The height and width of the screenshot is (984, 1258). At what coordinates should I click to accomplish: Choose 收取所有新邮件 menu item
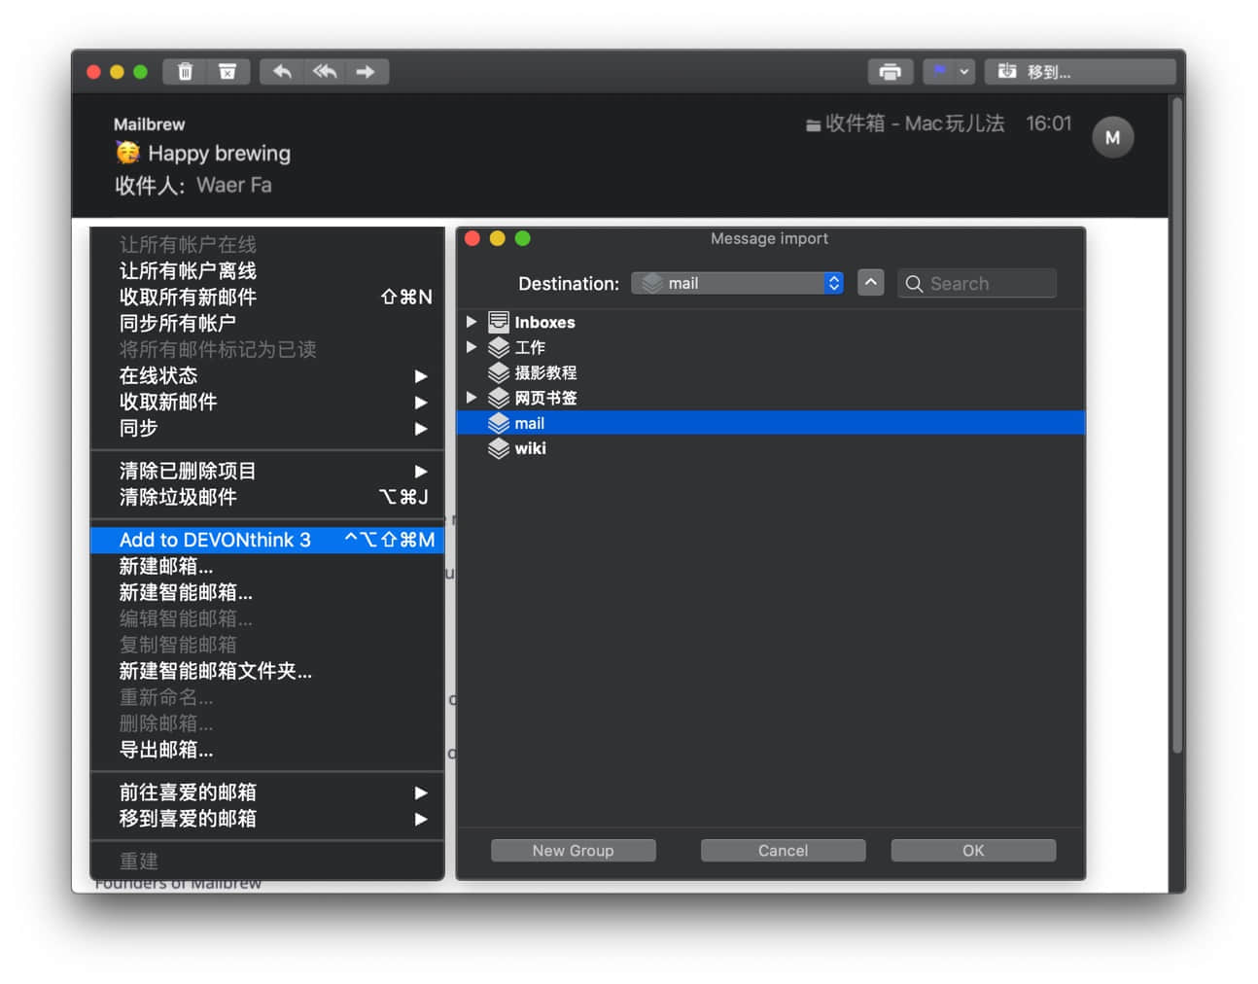267,298
